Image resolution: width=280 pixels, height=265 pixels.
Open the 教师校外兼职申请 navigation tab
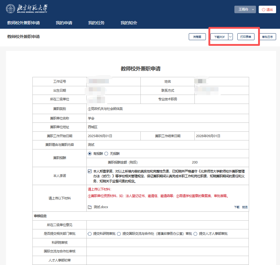tap(23, 23)
